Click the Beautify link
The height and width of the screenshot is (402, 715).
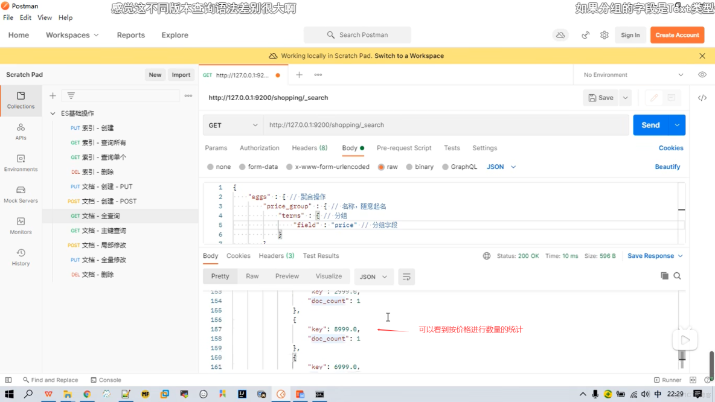click(x=667, y=167)
